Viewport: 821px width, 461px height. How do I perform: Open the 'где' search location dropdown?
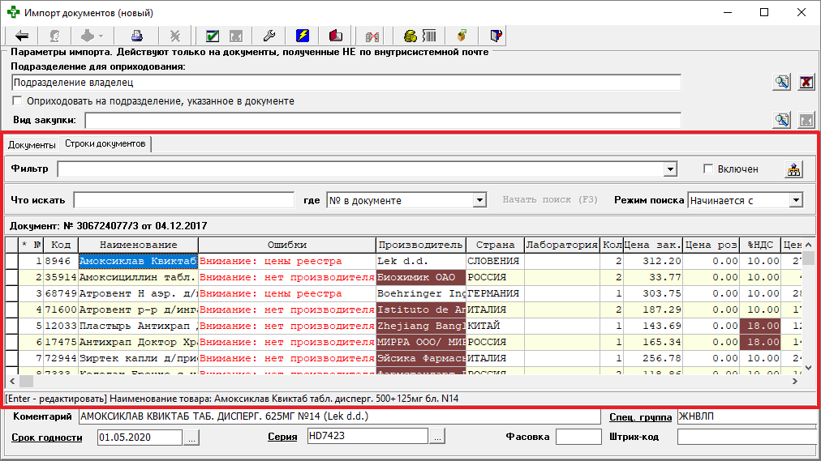pyautogui.click(x=479, y=200)
